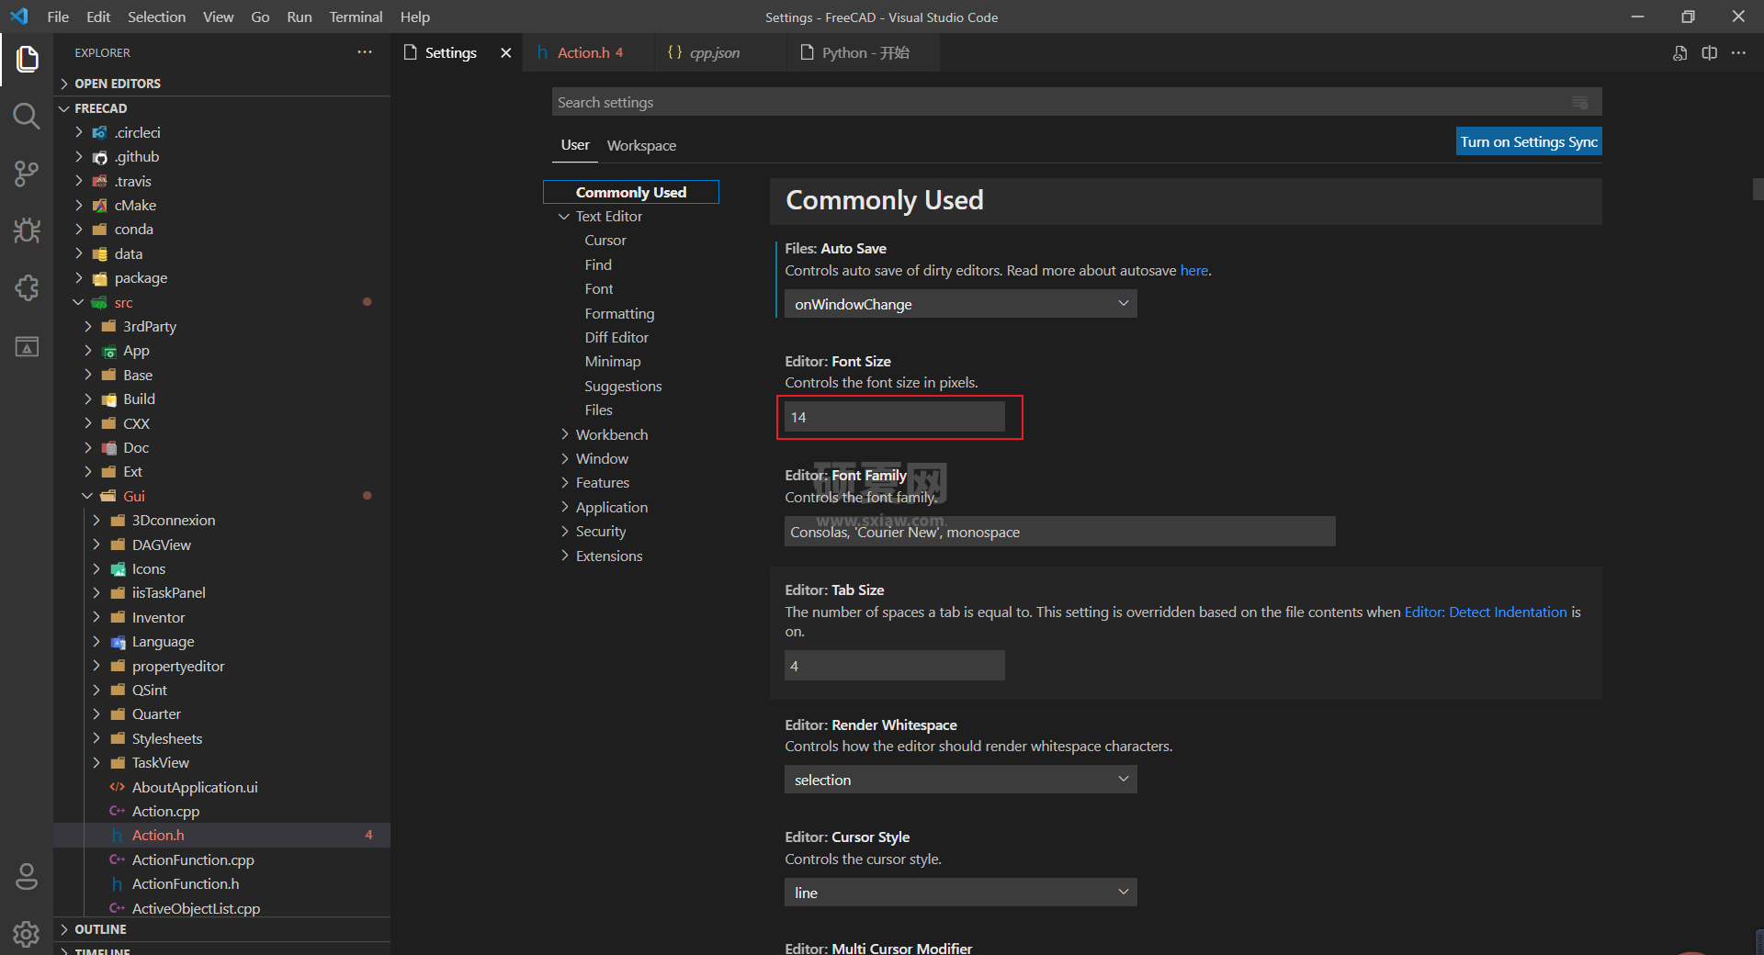The image size is (1764, 955).
Task: Open Render Whitespace dropdown
Action: [960, 780]
